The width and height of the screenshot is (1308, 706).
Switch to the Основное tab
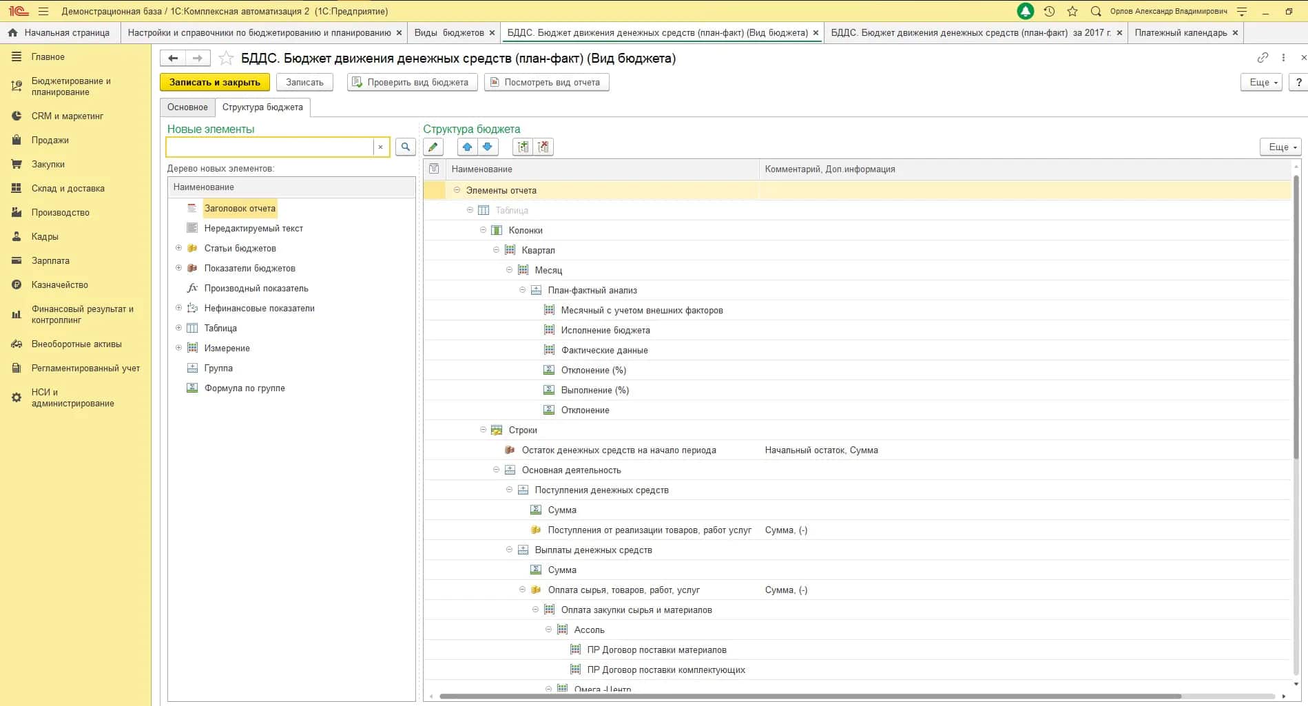point(187,107)
